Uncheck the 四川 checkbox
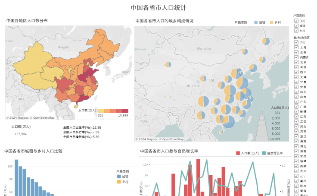317x196 pixels. [296, 72]
